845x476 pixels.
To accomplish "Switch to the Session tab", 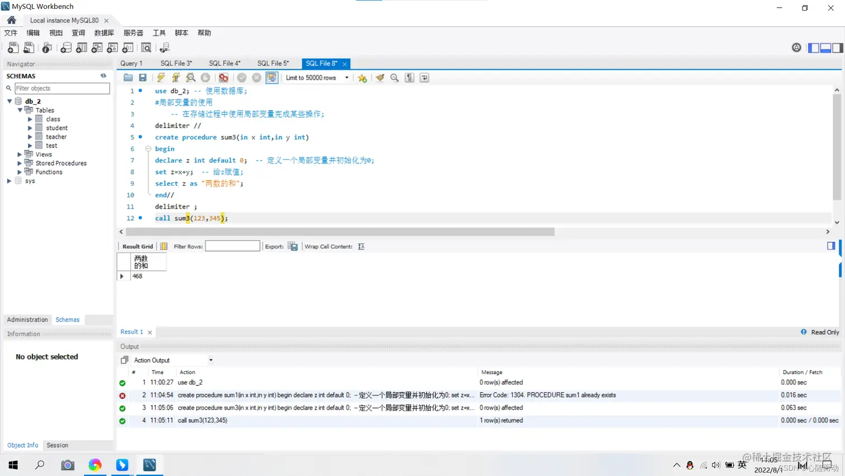I will pyautogui.click(x=58, y=445).
